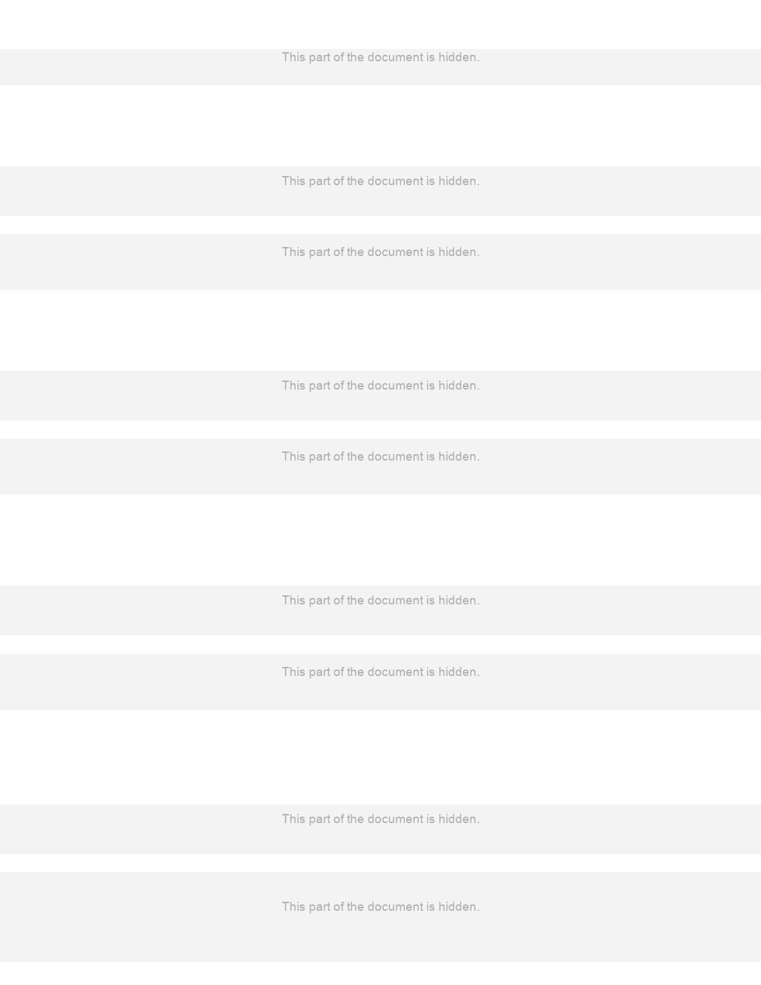Click the fifth hidden-document notice text
This screenshot has height=985, width=761.
click(x=380, y=457)
